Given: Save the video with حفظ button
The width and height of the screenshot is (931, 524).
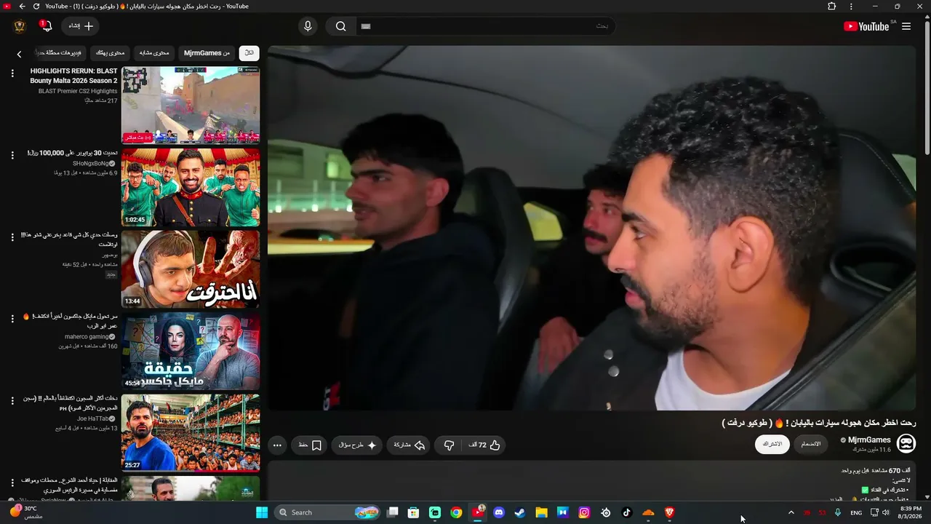Looking at the screenshot, I should (311, 445).
